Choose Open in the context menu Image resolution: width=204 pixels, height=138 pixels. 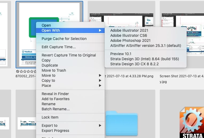coord(70,25)
